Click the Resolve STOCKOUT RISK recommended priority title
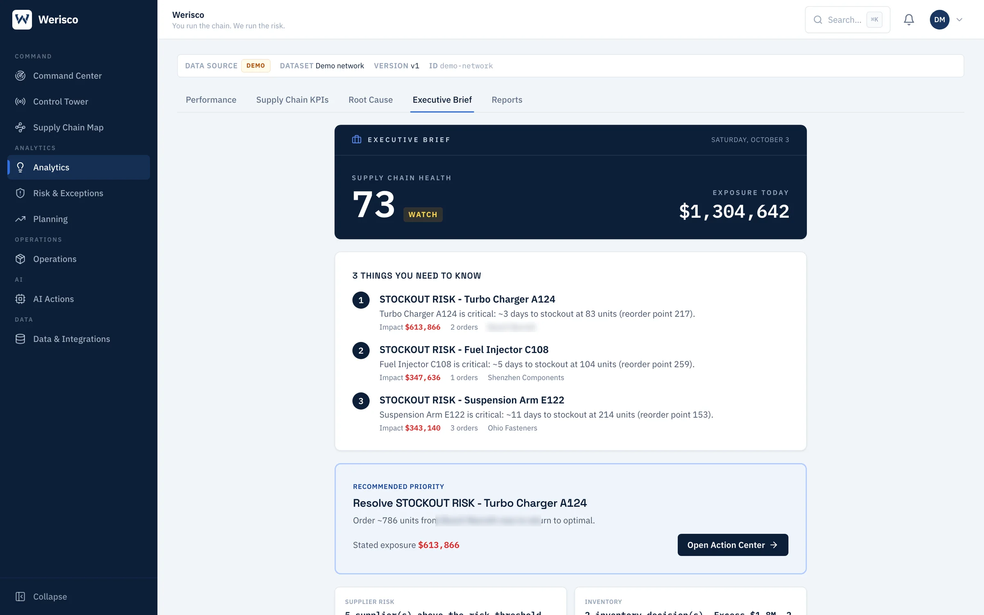The image size is (984, 615). pos(470,503)
